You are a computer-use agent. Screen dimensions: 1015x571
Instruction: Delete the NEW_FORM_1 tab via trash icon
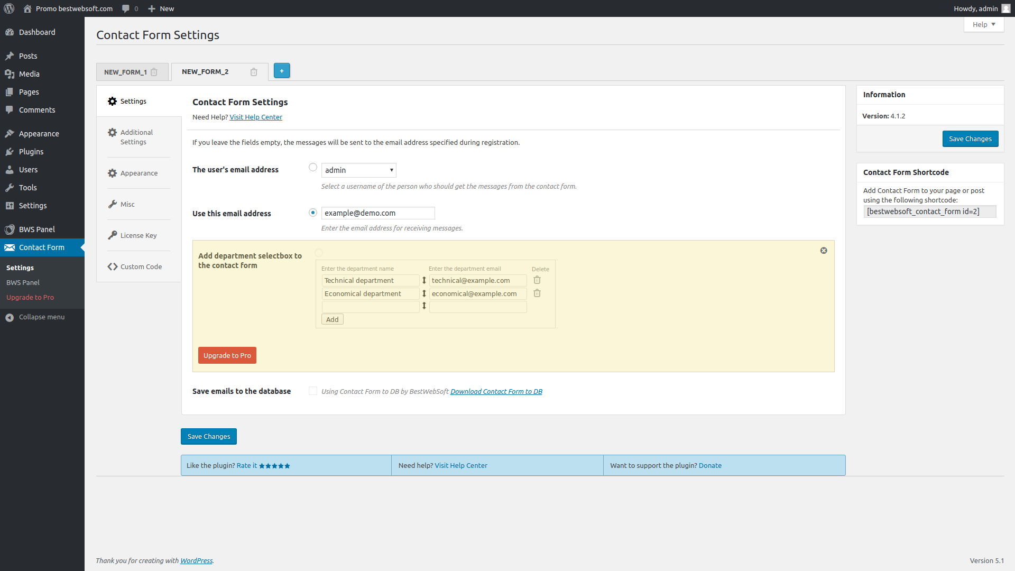[154, 72]
